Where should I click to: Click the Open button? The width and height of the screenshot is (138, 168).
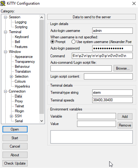[x=15, y=129]
